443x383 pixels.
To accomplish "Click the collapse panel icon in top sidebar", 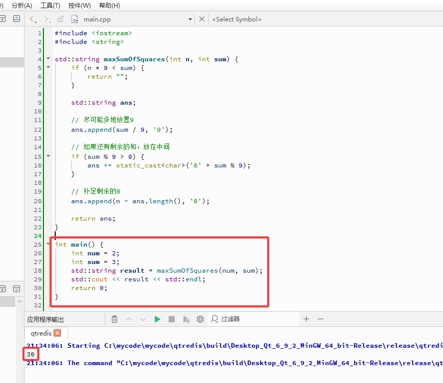I will 17,19.
